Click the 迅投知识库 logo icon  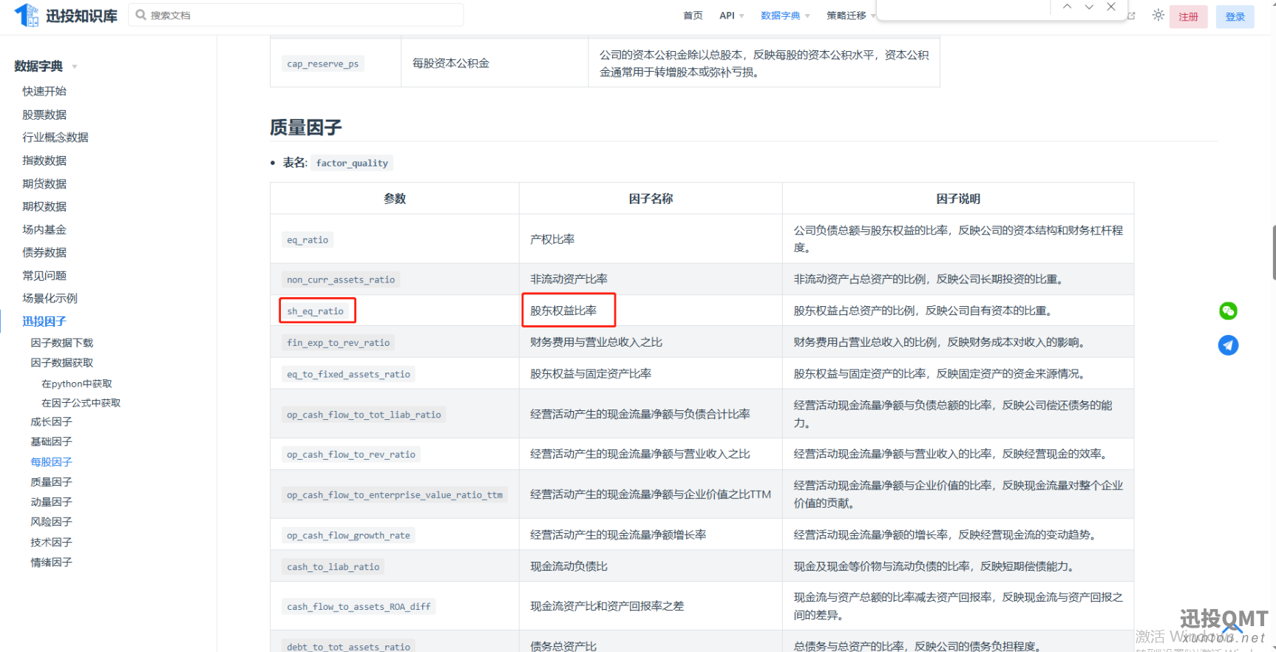point(27,15)
